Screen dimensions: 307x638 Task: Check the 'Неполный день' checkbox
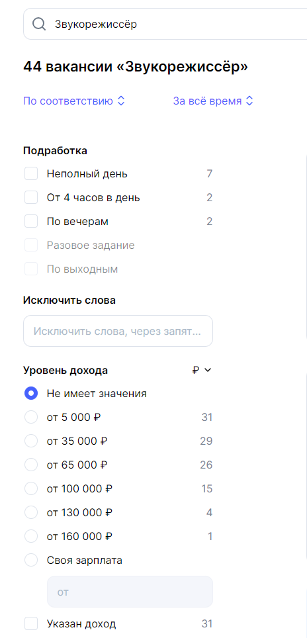pos(31,174)
